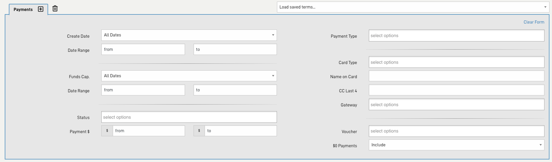
Task: Click the Payment $ to amount field
Action: coord(241,131)
